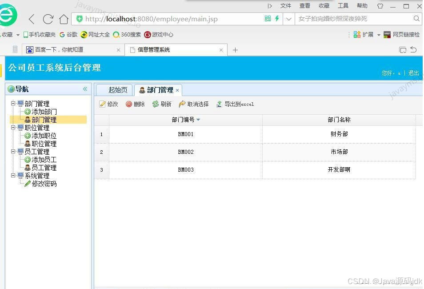
Task: Click the search magnifier icon
Action: point(416,18)
